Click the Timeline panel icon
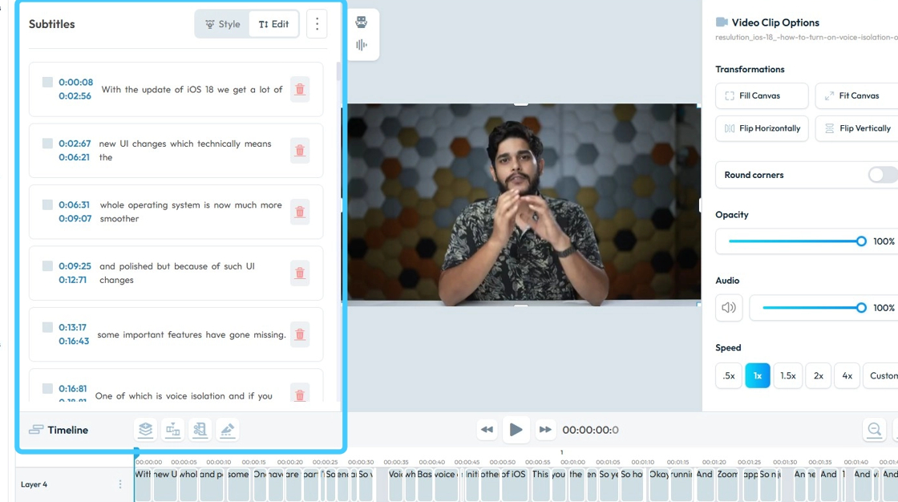Screen dimensions: 898x502 (x=36, y=430)
